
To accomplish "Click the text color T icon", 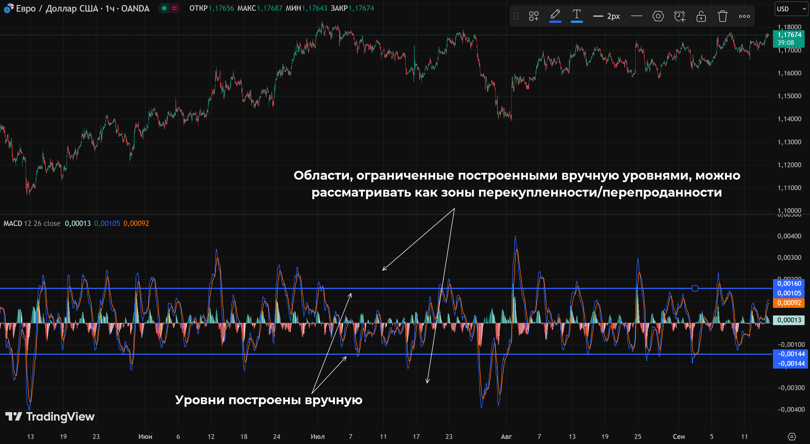I will [576, 15].
